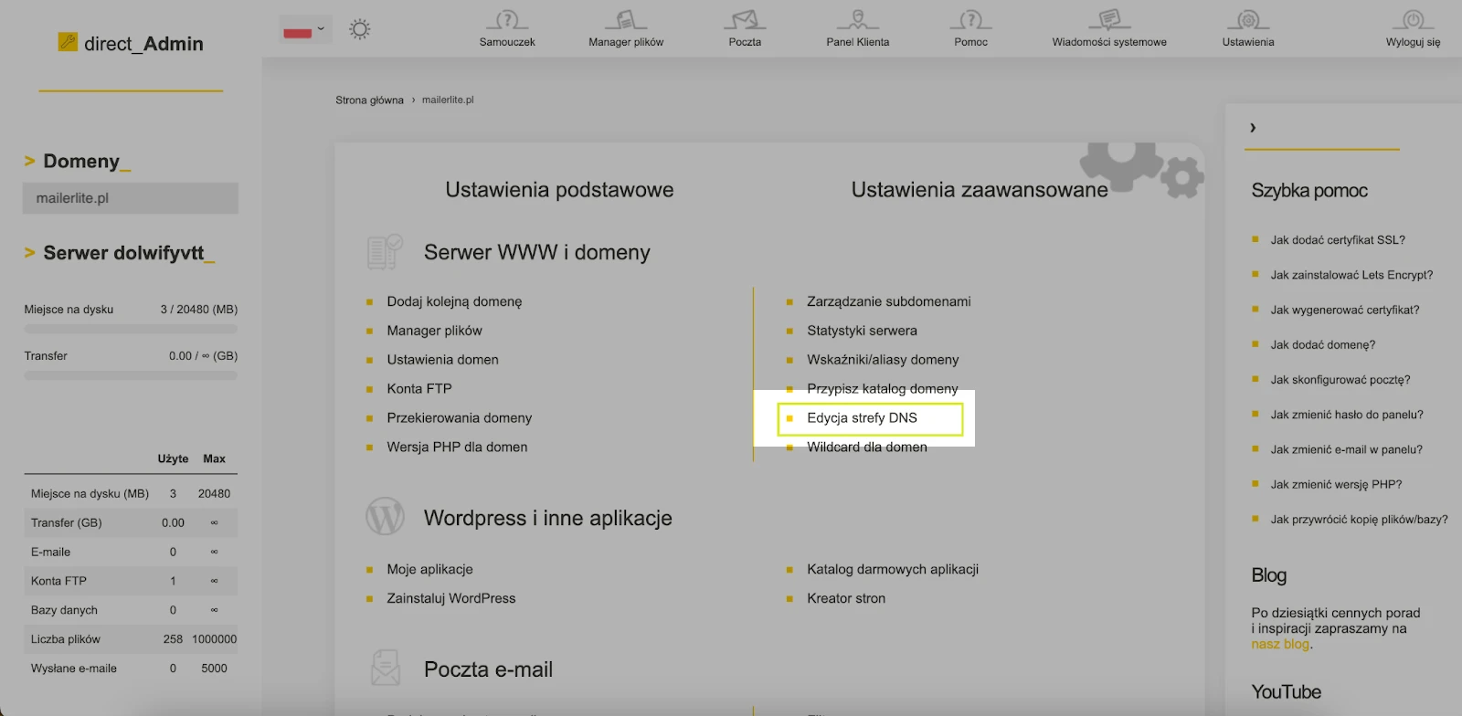Select the mailerlite.pl domain entry

(x=130, y=198)
